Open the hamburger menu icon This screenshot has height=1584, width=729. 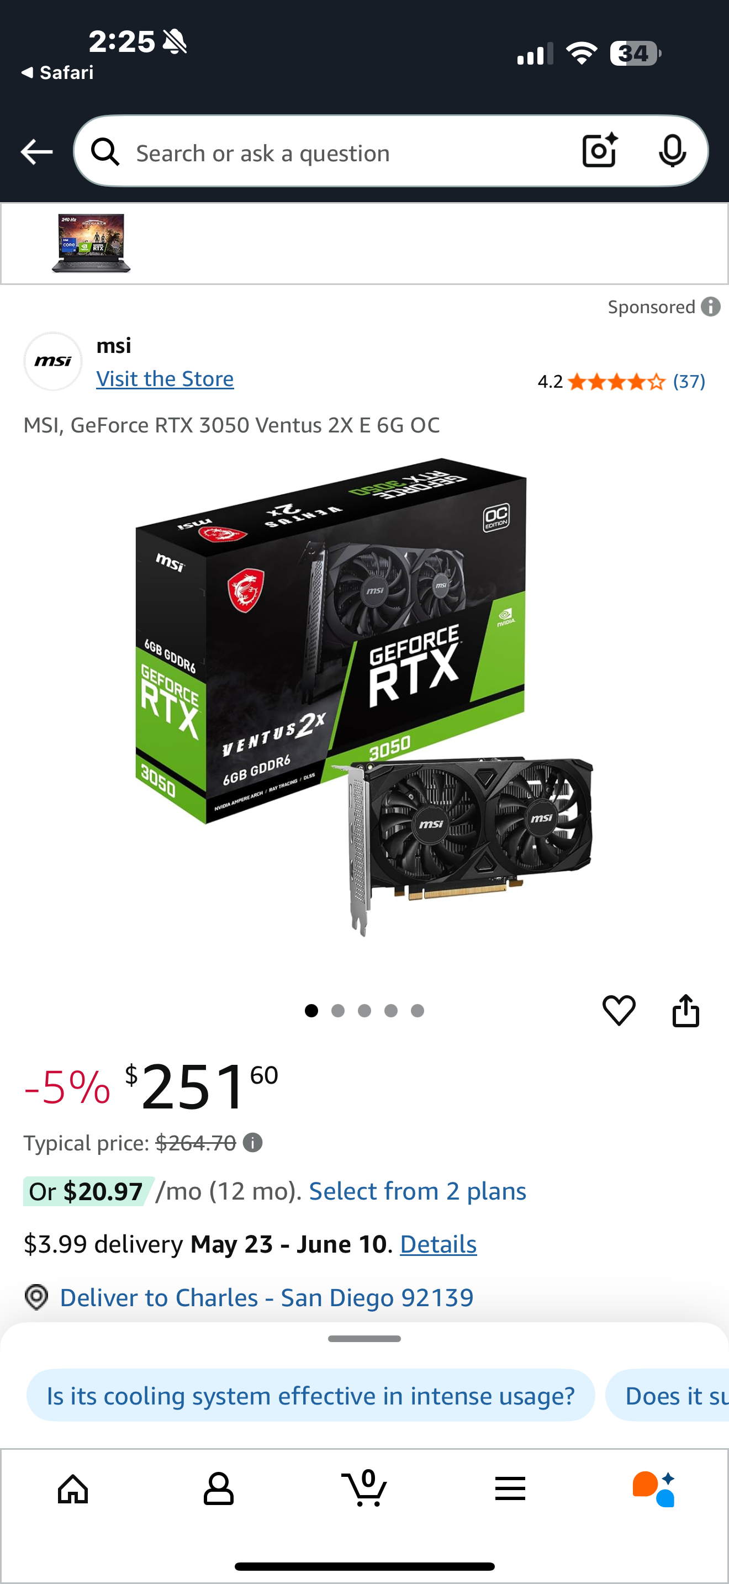coord(510,1488)
